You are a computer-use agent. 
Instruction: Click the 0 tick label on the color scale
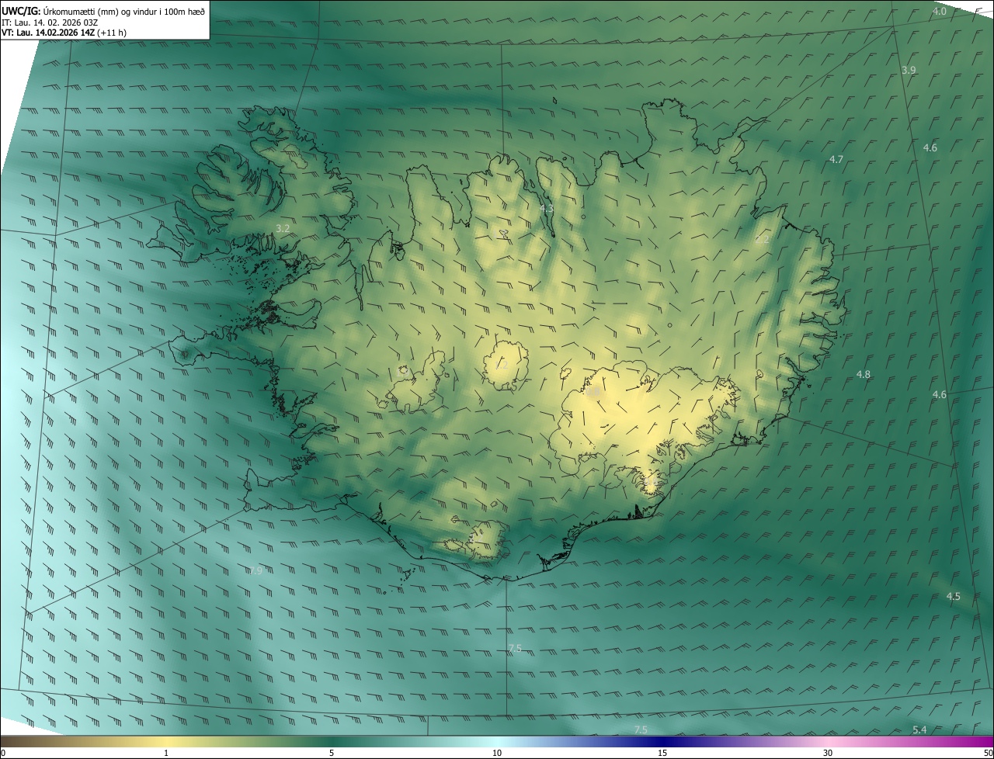point(3,753)
